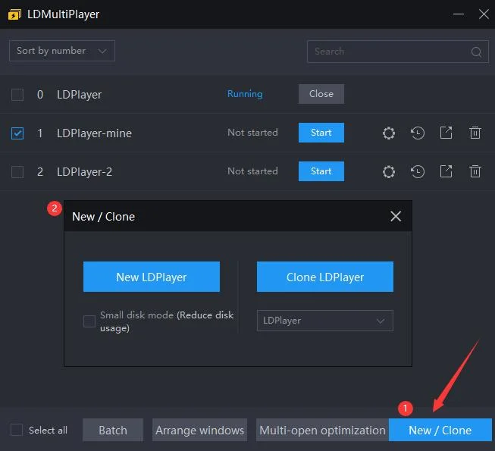Click create shortcut icon for LDPlayer-2
495x451 pixels.
click(446, 171)
